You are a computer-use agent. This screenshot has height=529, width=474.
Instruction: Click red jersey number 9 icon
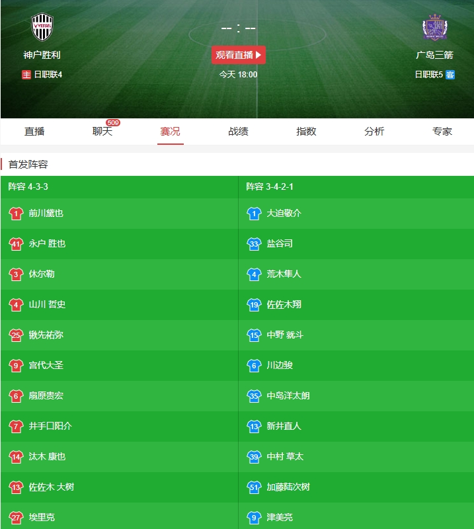pos(16,366)
